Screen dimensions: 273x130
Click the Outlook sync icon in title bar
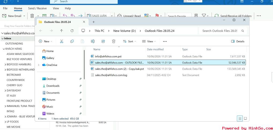[x=6, y=2]
